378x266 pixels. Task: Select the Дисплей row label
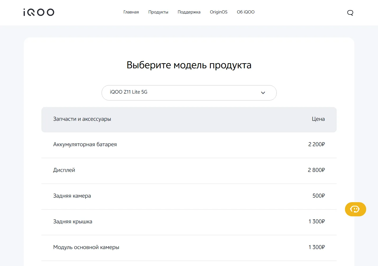pyautogui.click(x=64, y=170)
